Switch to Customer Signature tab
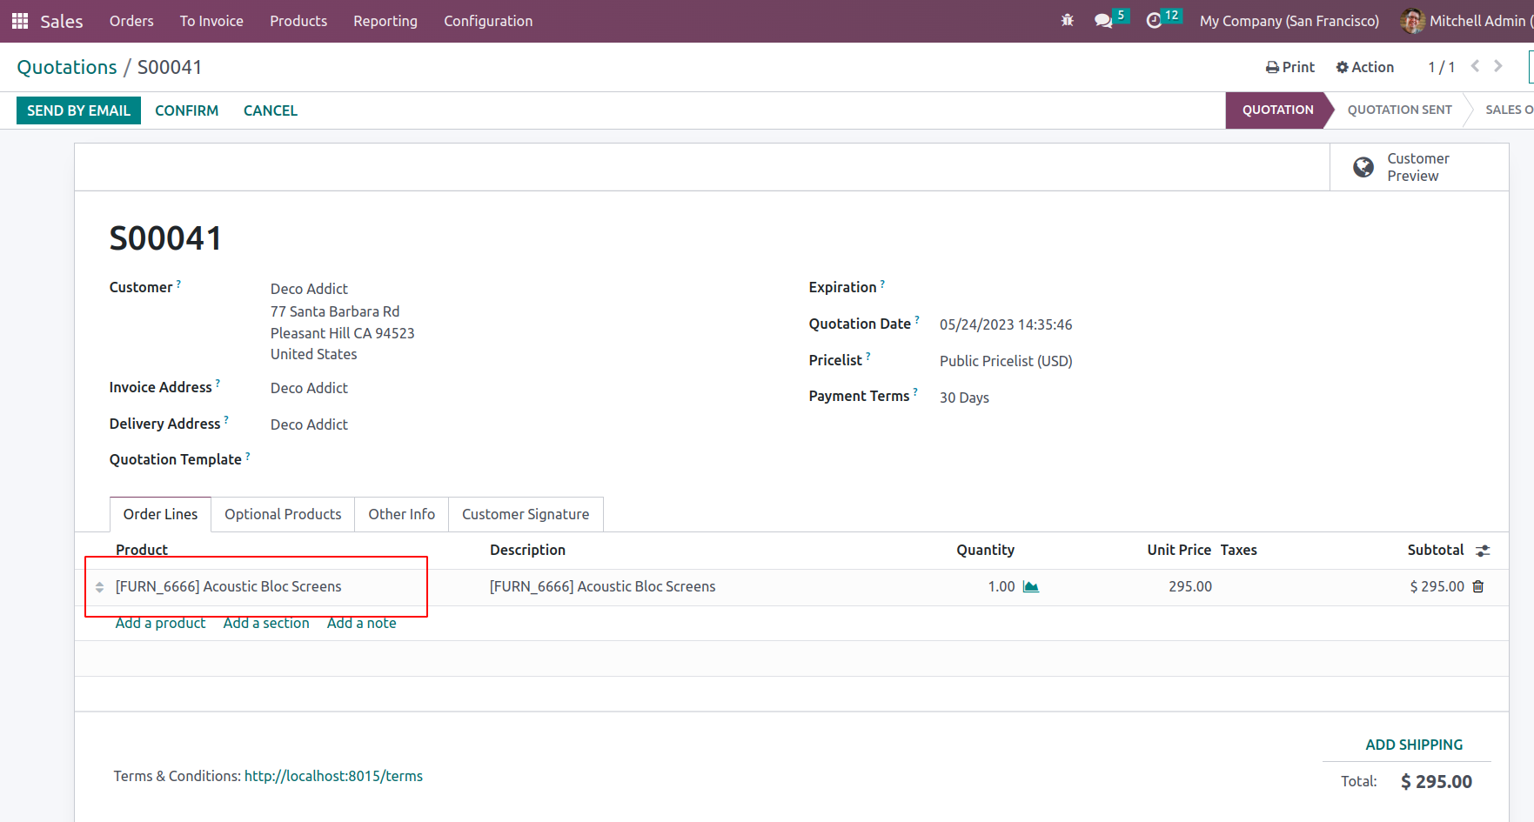 526,514
